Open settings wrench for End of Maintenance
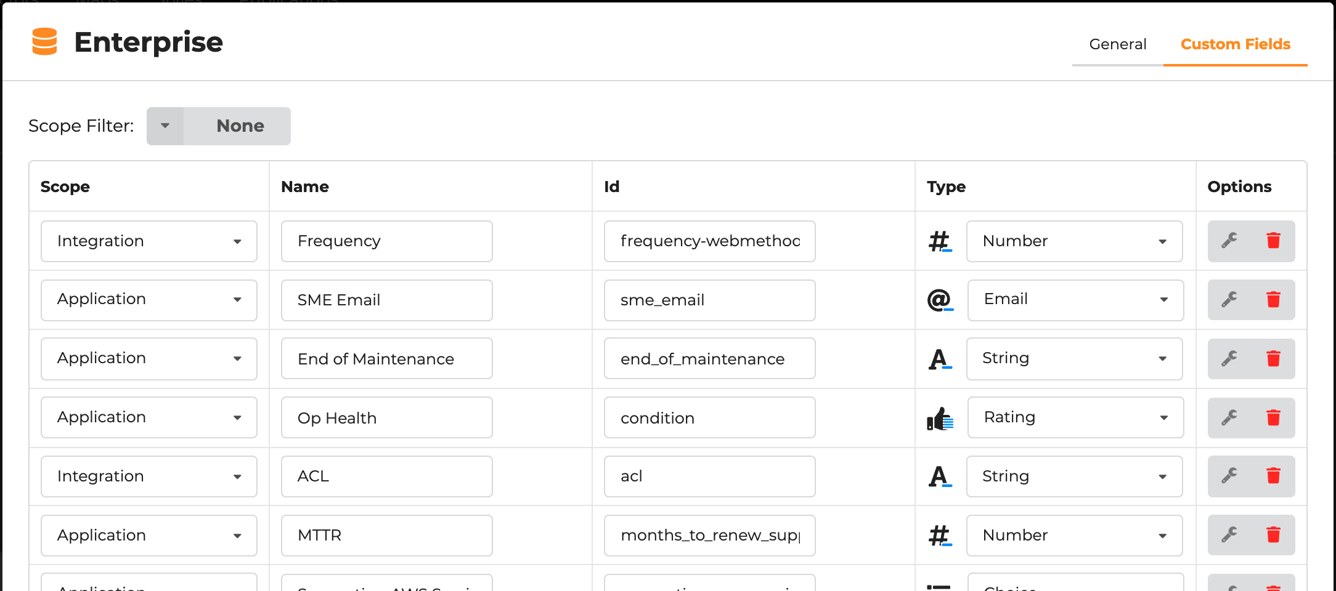This screenshot has width=1336, height=591. [x=1229, y=359]
